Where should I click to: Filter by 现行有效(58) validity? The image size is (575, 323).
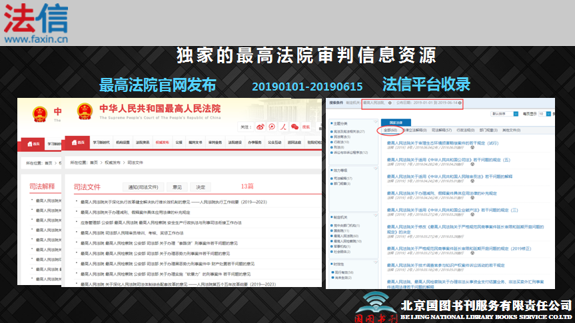pos(344,272)
